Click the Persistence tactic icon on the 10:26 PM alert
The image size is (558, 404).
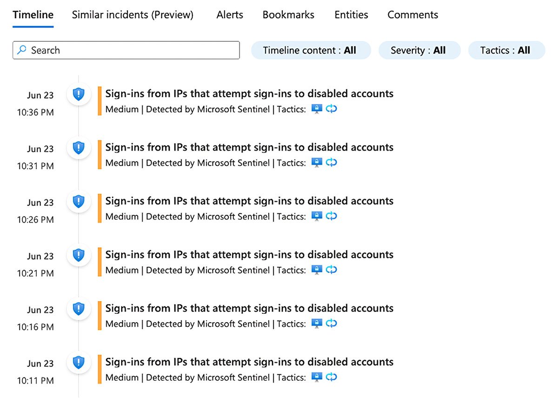332,216
